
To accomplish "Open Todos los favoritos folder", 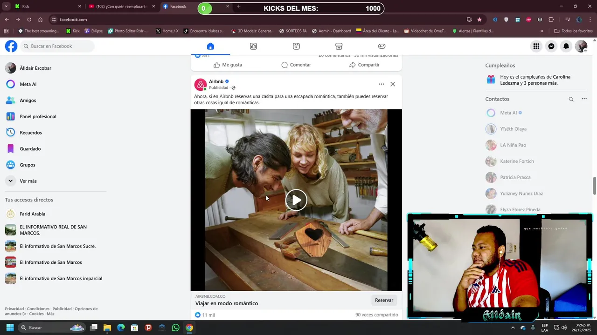I will 573,31.
